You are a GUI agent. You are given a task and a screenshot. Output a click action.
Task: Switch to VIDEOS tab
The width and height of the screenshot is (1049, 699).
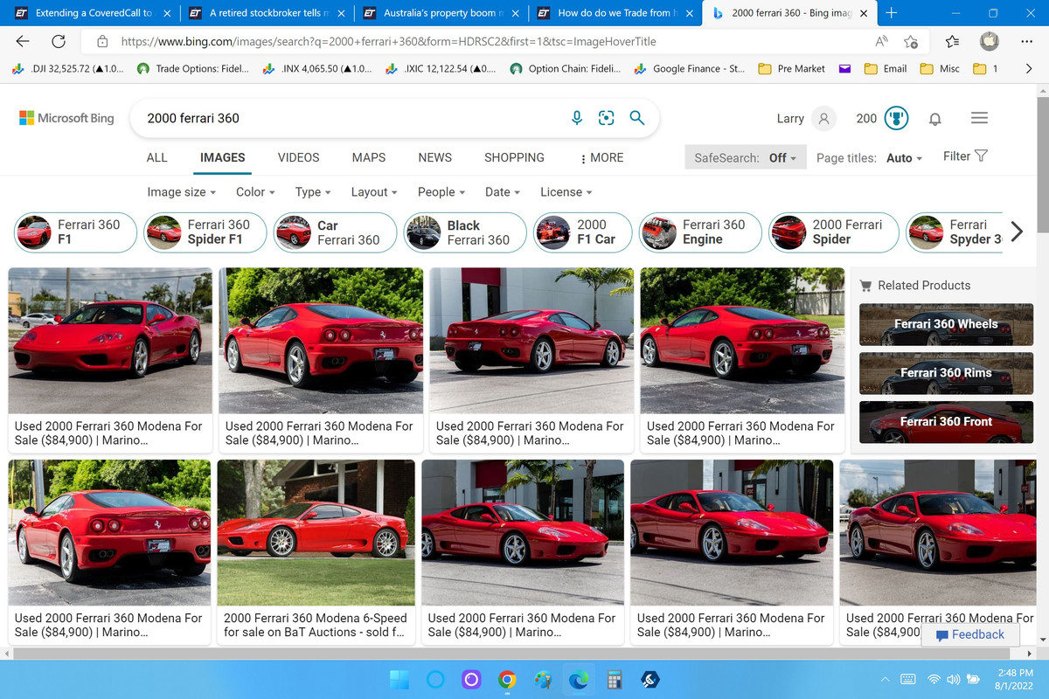click(298, 157)
